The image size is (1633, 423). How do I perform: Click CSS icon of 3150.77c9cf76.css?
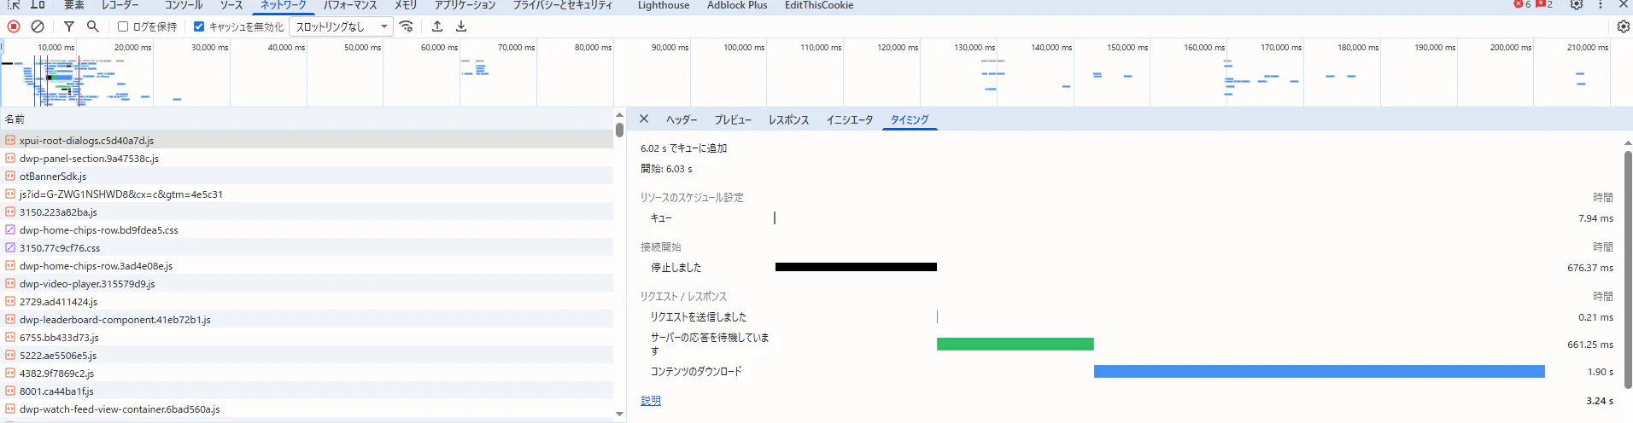pyautogui.click(x=10, y=247)
